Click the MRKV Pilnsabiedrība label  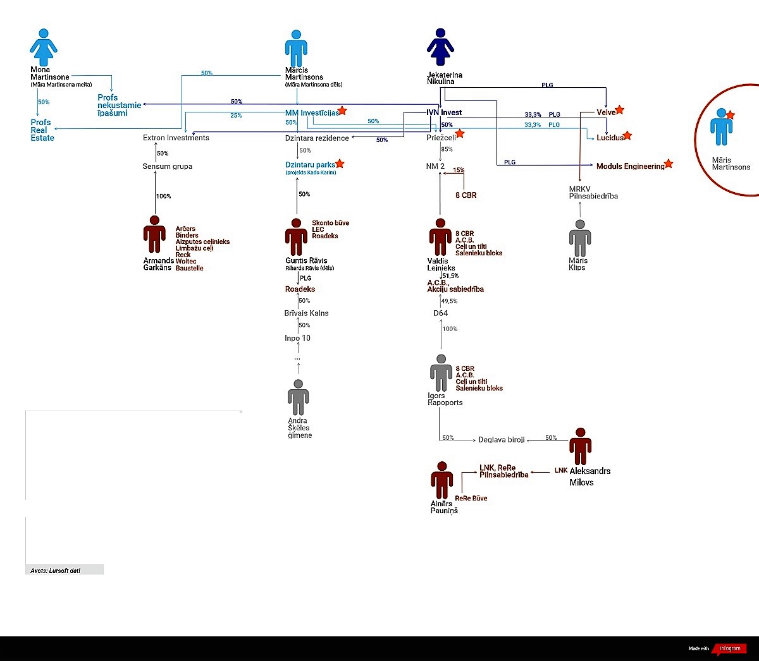point(593,193)
